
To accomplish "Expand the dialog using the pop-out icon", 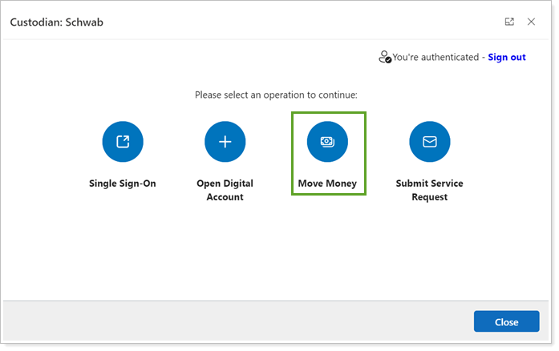I will click(x=509, y=22).
